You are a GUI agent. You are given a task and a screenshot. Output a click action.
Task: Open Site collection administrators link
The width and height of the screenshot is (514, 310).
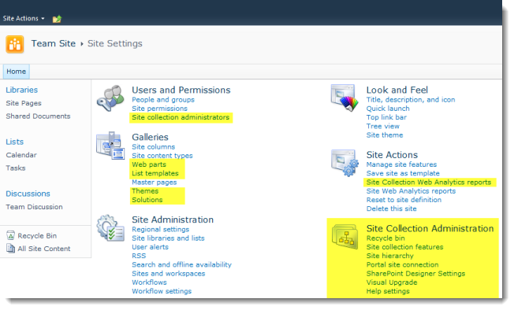181,117
